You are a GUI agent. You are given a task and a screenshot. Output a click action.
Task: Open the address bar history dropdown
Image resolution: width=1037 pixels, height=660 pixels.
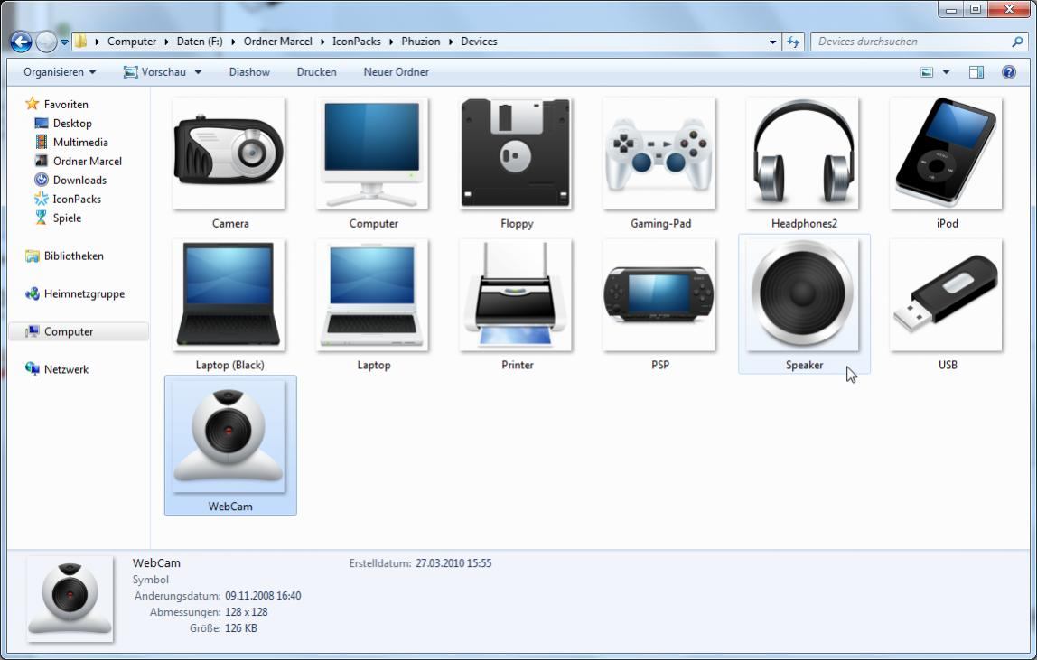[772, 42]
